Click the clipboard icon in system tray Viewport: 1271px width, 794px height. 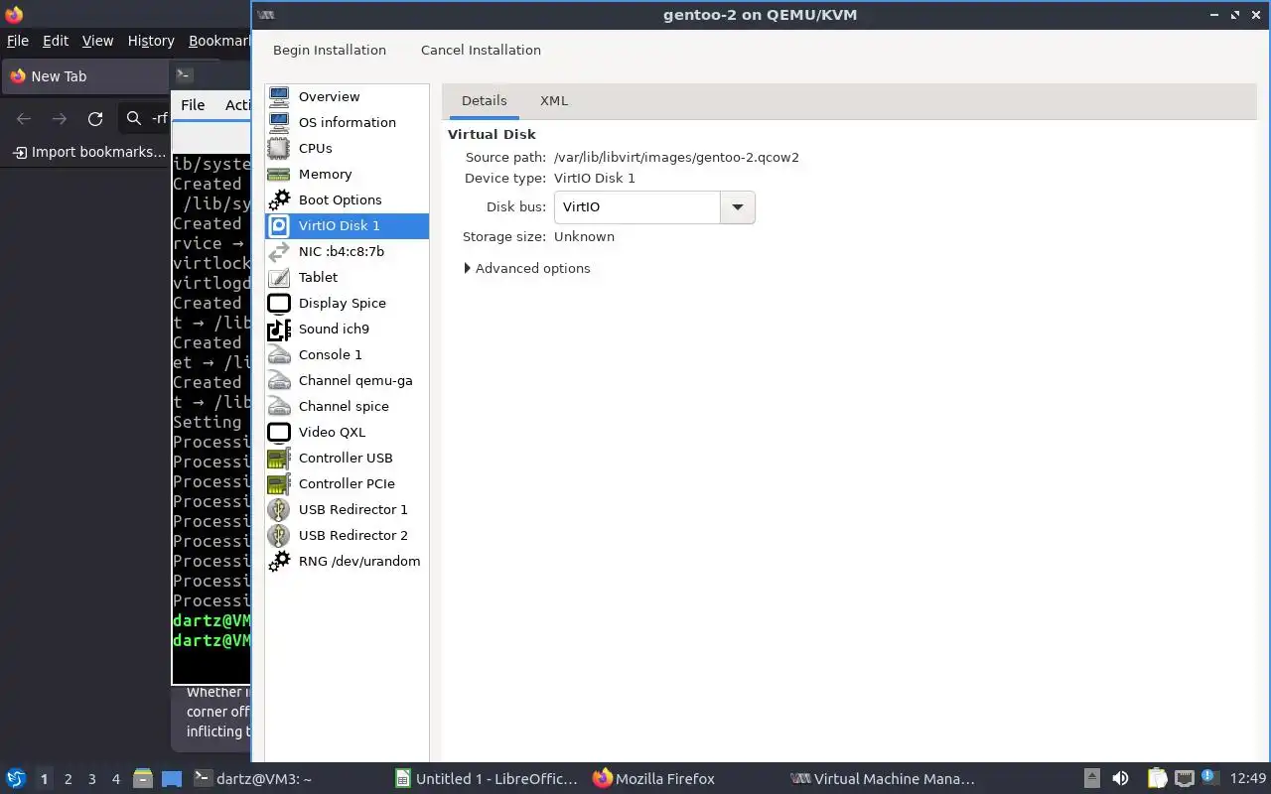(1157, 779)
